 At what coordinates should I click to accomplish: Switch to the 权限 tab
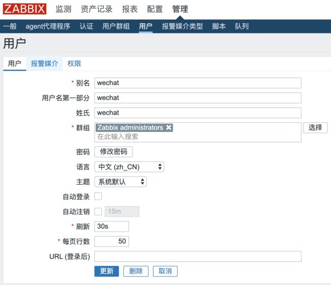point(74,64)
